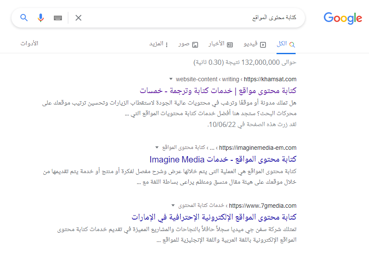This screenshot has width=369, height=253.
Task: Expand dropdown arrow beside khamsat.com URL
Action: click(171, 79)
